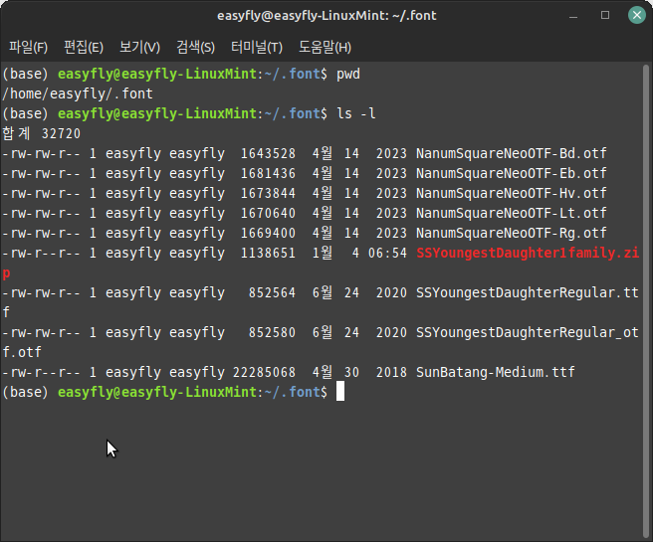Click filename SSYoungestDaughterRegular_otf.otf
This screenshot has height=542, width=653.
[x=528, y=333]
